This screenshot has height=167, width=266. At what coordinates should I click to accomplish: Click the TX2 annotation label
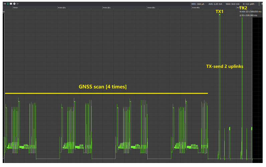point(243,8)
